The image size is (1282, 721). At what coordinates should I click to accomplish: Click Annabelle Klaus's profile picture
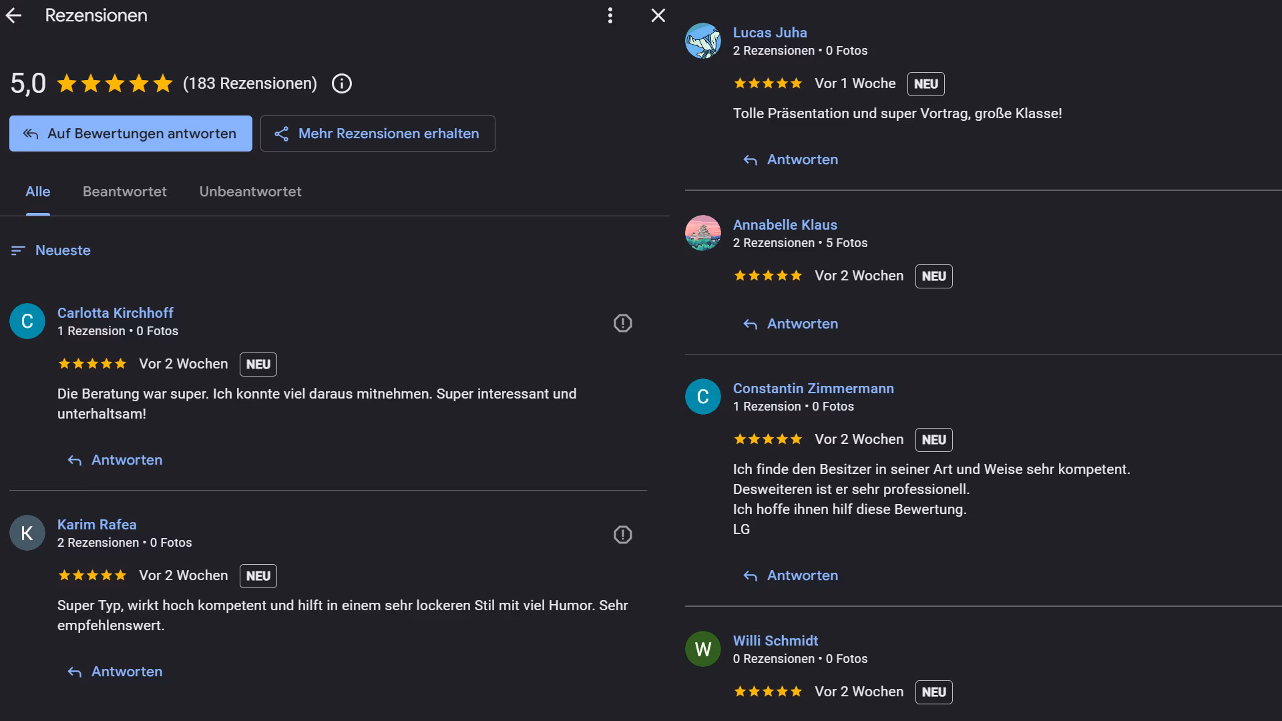pyautogui.click(x=702, y=233)
